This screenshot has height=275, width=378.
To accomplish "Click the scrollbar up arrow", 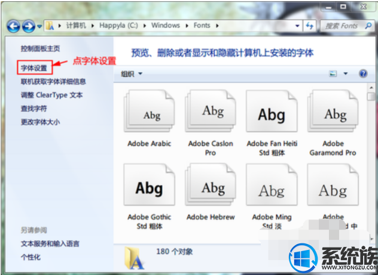I will click(x=371, y=88).
